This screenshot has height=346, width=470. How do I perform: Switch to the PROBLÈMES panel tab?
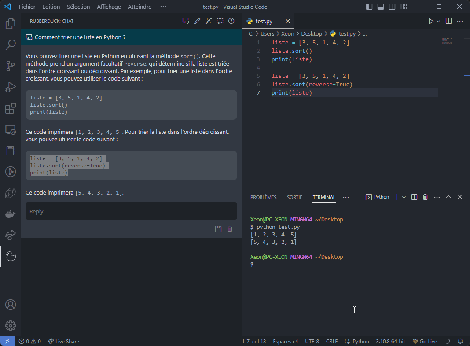pyautogui.click(x=264, y=197)
